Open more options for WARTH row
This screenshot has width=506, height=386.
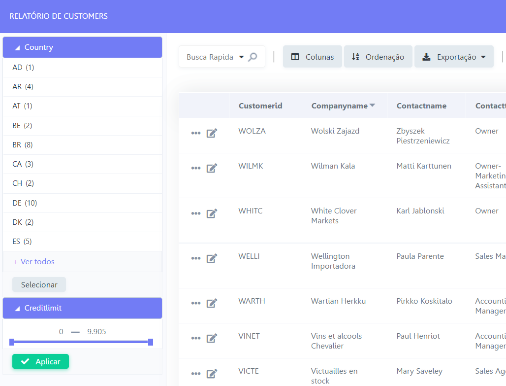196,303
